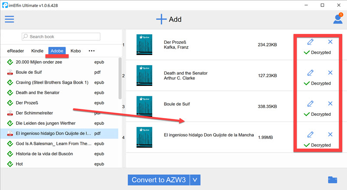This screenshot has width=347, height=190.
Task: Expand the output format dropdown arrow
Action: [x=195, y=180]
